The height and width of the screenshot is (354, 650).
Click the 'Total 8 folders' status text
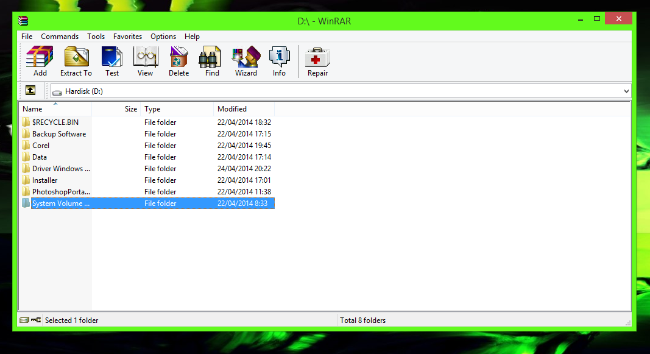362,320
